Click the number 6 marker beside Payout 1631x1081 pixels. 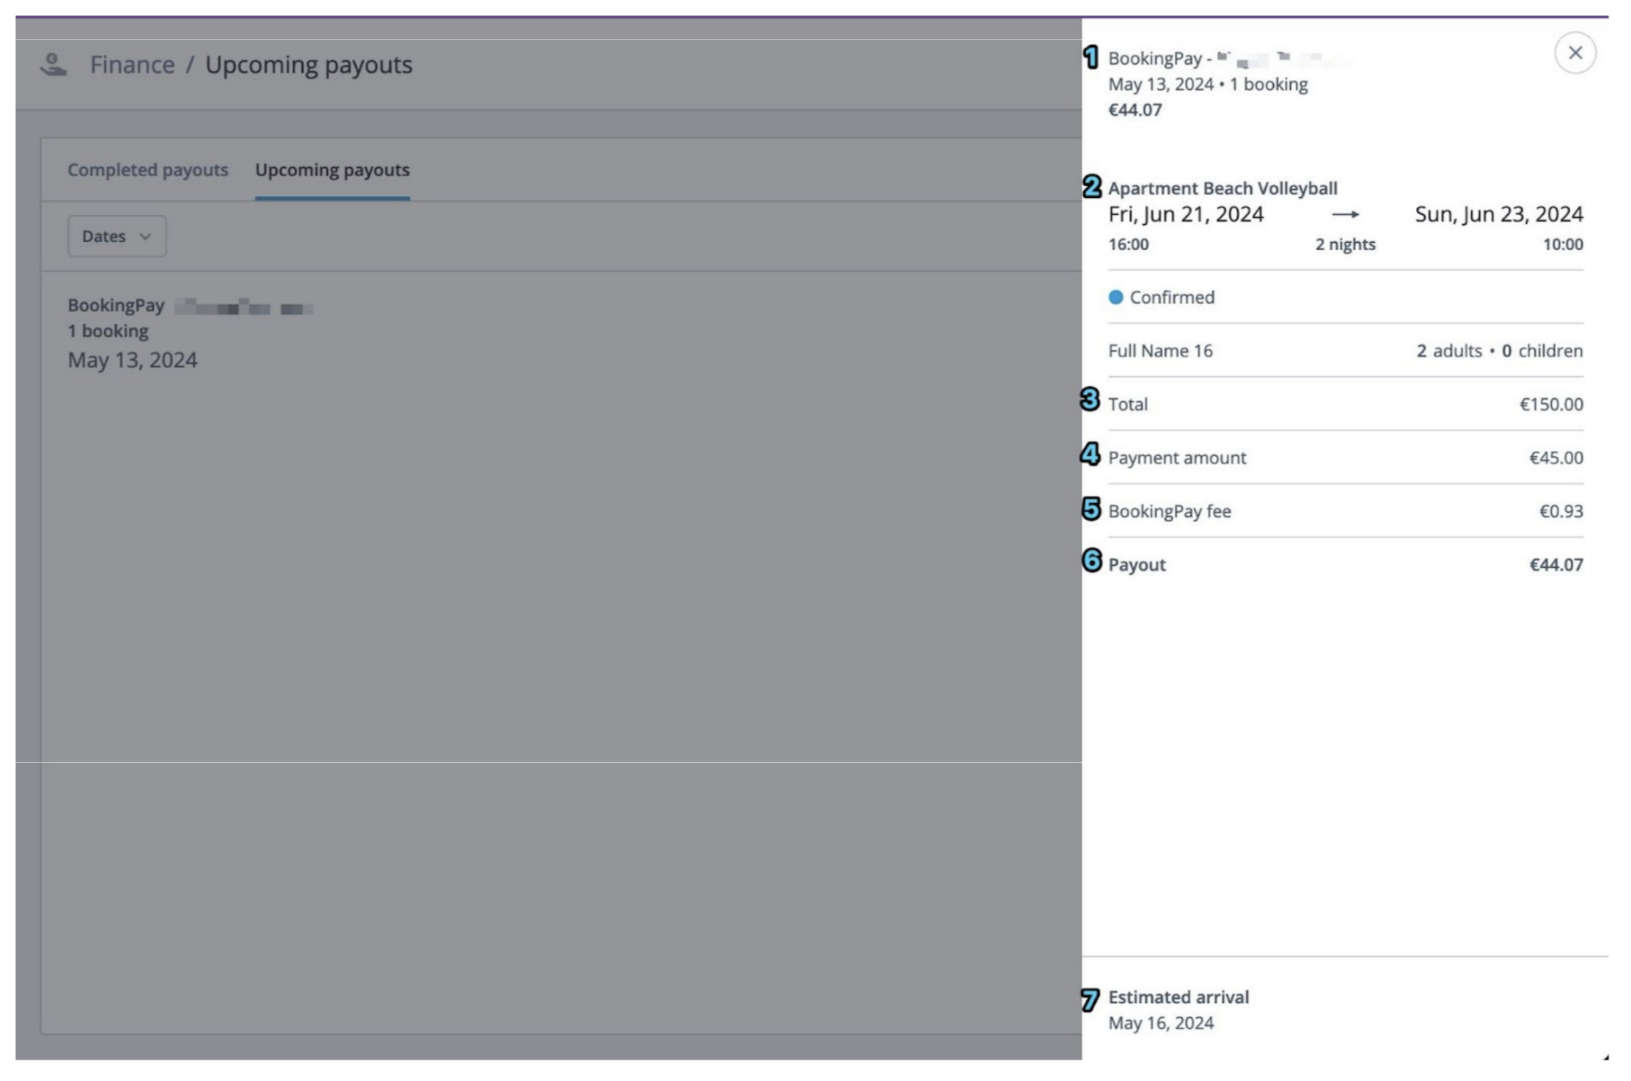pos(1091,560)
